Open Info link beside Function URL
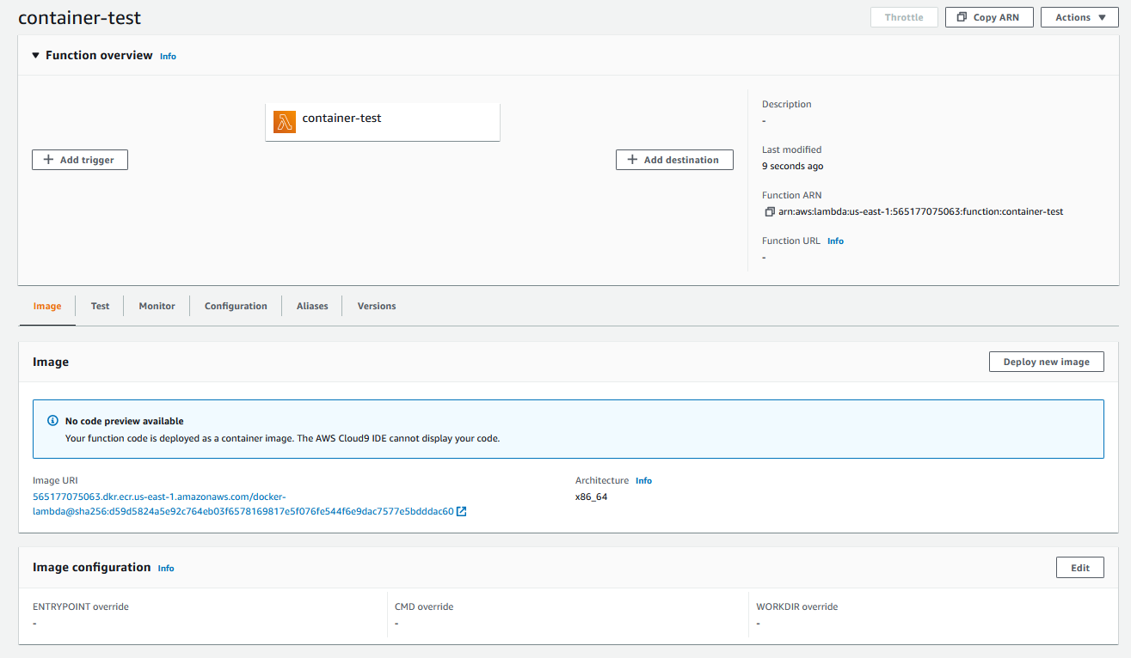This screenshot has width=1131, height=658. [835, 241]
